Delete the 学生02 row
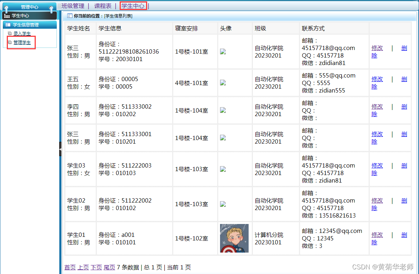 tap(404, 200)
